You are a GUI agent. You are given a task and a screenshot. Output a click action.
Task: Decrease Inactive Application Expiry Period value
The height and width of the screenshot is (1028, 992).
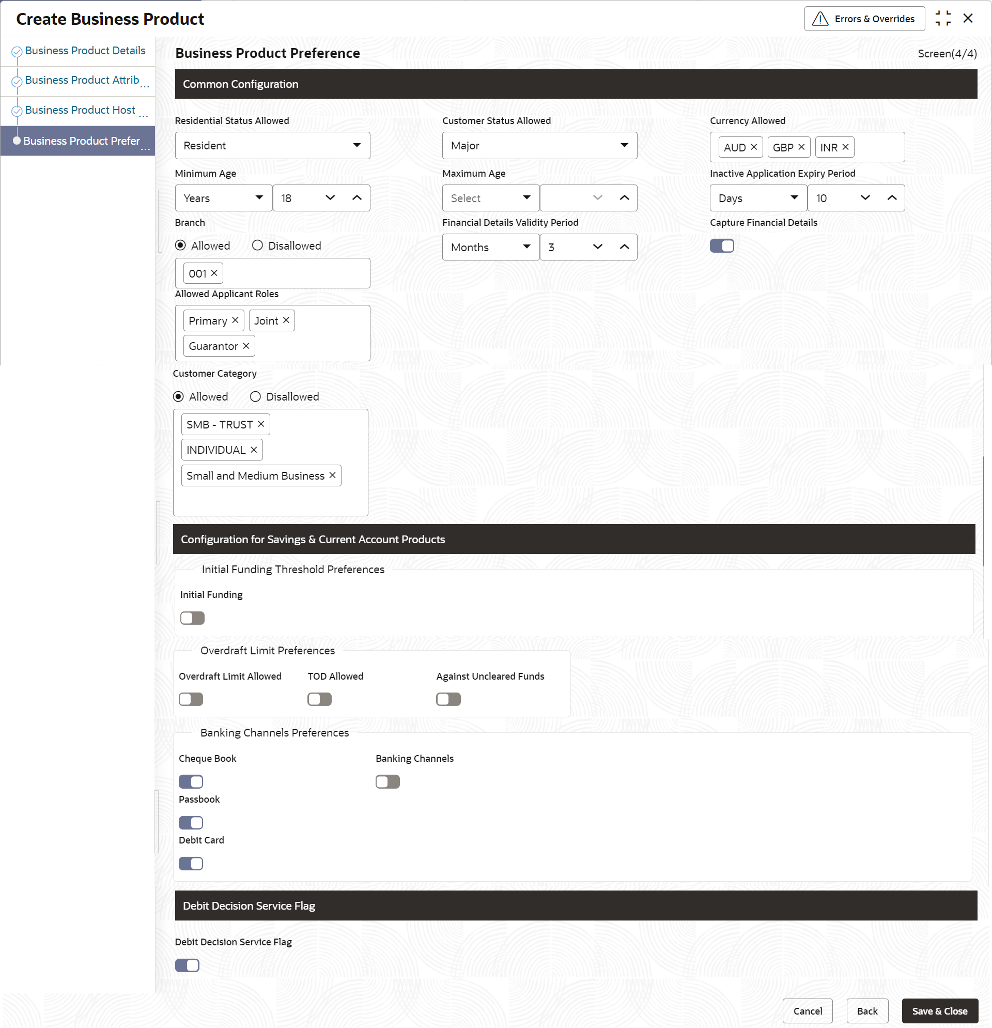coord(865,198)
